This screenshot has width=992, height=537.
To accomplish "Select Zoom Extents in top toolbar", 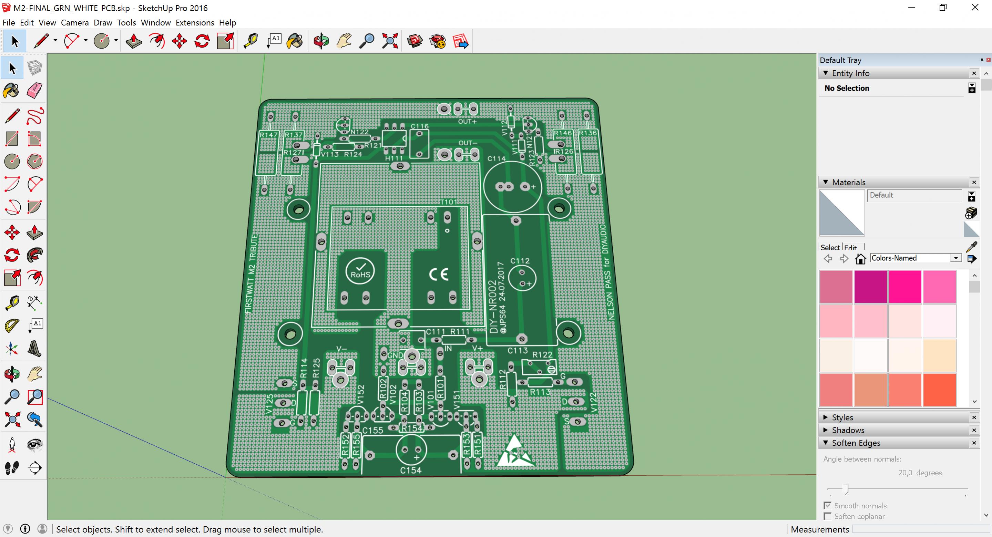I will [390, 41].
